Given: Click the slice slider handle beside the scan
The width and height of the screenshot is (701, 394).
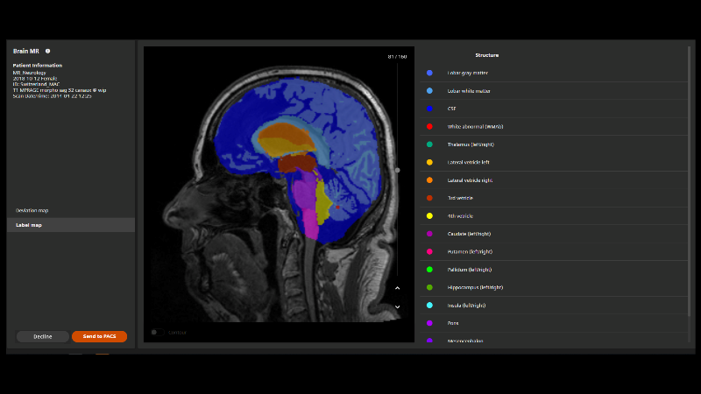Looking at the screenshot, I should [x=398, y=170].
